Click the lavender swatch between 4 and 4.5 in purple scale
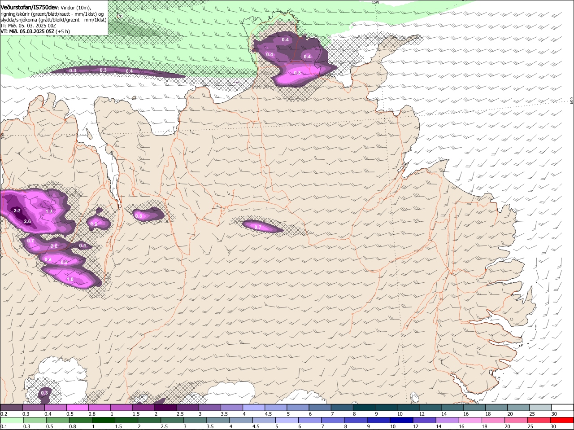Viewport: 574px width, 430px height. pyautogui.click(x=254, y=407)
